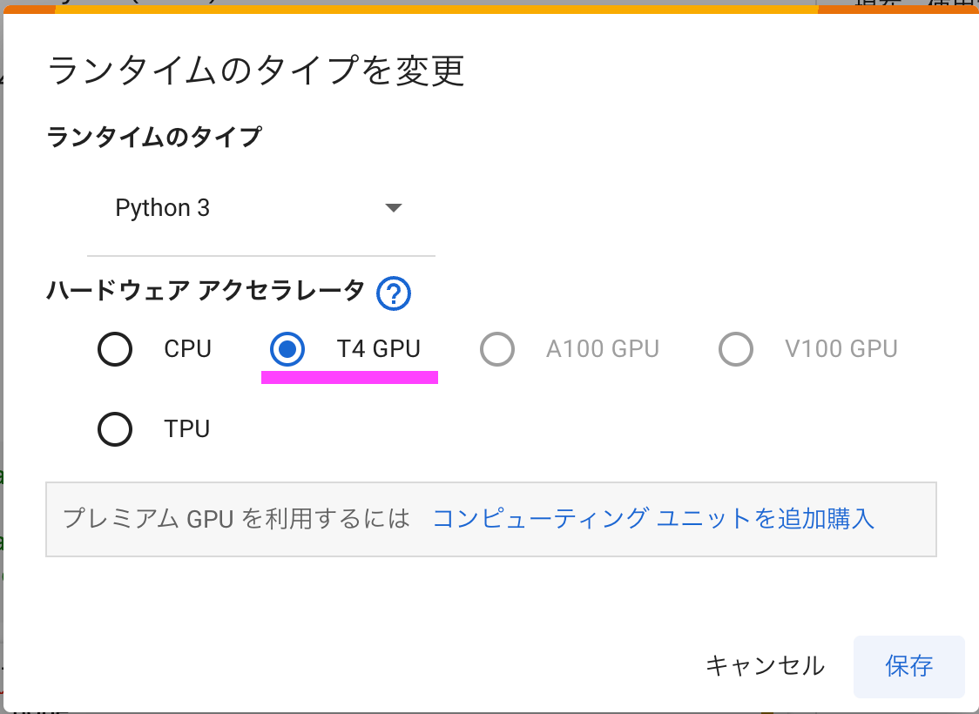979x714 pixels.
Task: Choose the A100 GPU option
Action: [x=497, y=348]
